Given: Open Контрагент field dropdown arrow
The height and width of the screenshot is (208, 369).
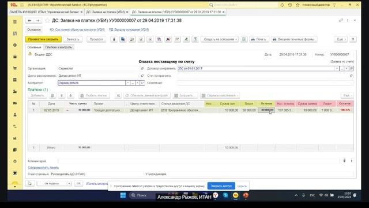Looking at the screenshot, I should [128, 83].
